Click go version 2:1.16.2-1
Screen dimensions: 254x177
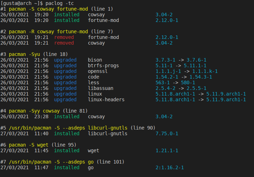point(170,167)
